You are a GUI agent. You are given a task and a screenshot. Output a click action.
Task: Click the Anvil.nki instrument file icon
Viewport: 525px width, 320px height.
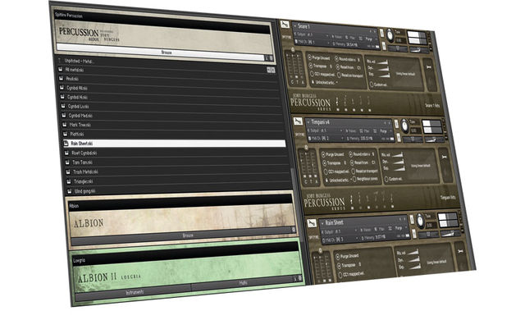[x=61, y=78]
